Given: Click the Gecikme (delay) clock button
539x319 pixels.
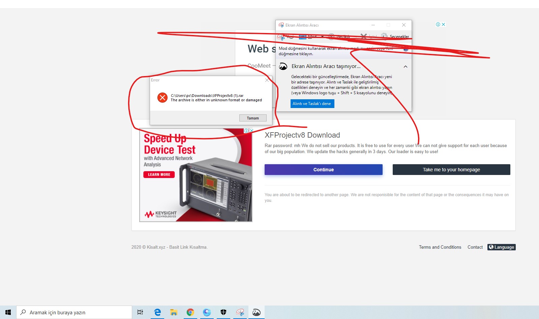Looking at the screenshot, I should 340,37.
